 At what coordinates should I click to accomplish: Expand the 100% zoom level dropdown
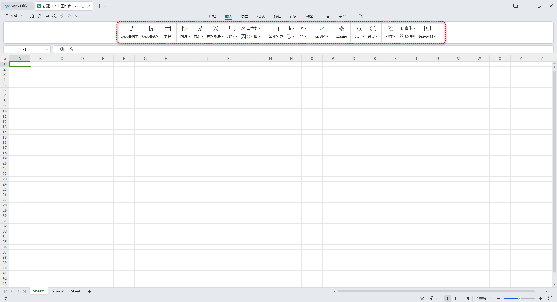tap(491, 299)
